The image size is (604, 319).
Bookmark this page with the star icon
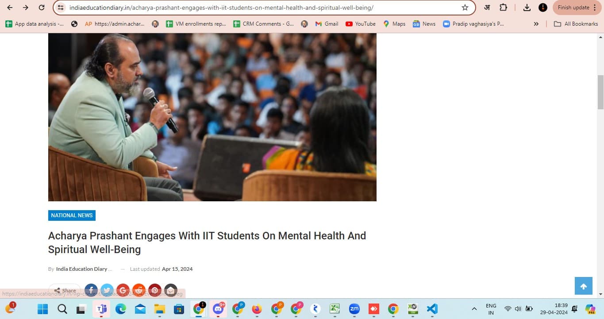465,8
